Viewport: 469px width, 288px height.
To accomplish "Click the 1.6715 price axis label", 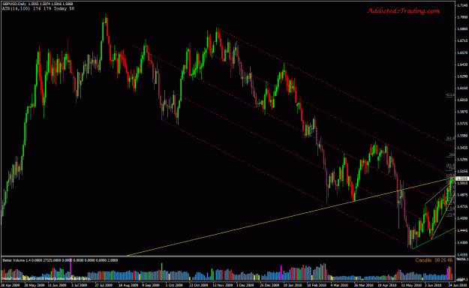I will [462, 41].
